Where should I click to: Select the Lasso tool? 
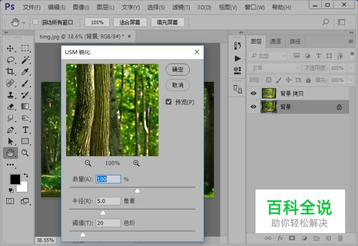(x=10, y=60)
